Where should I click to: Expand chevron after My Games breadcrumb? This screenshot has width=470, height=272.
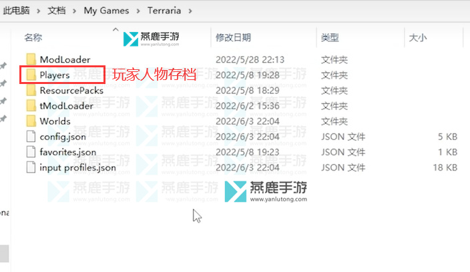[138, 11]
